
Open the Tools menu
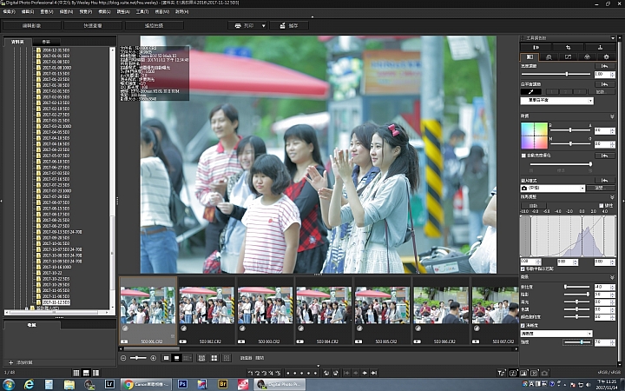pyautogui.click(x=142, y=12)
